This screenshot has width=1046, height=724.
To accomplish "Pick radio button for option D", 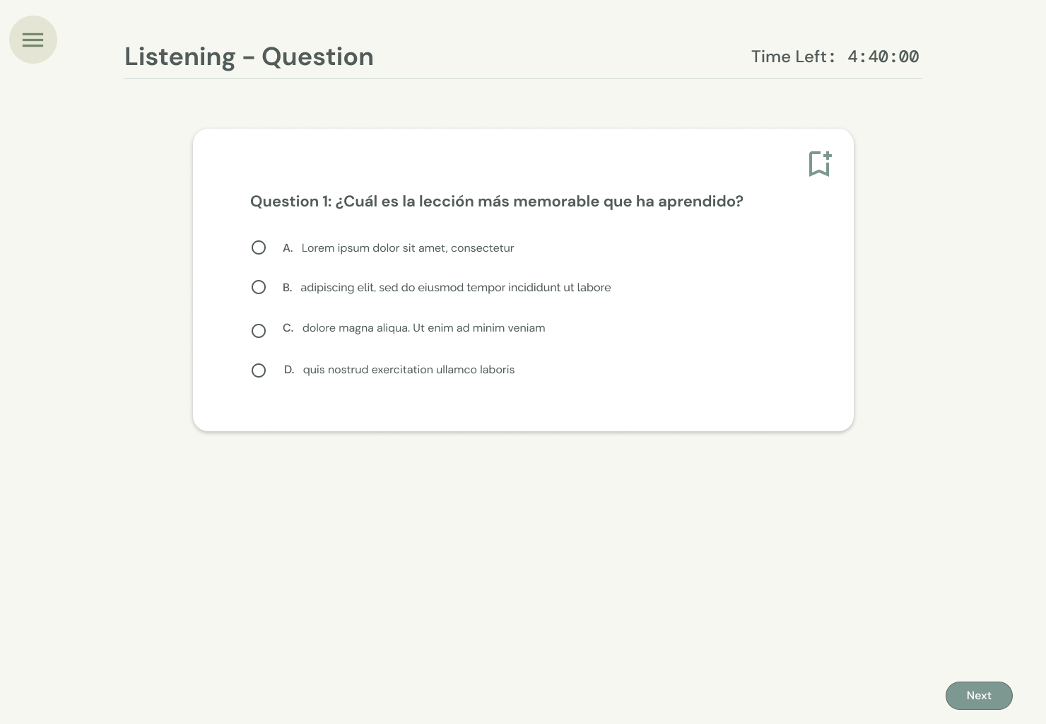I will click(259, 370).
